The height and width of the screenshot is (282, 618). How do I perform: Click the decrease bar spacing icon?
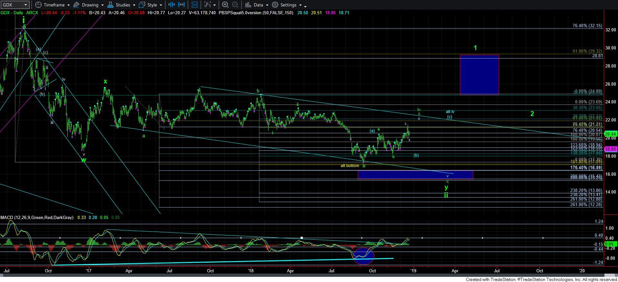coord(171,5)
